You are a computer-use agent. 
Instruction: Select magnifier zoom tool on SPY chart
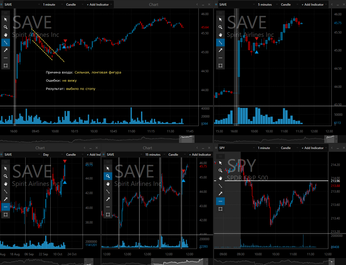[220, 171]
